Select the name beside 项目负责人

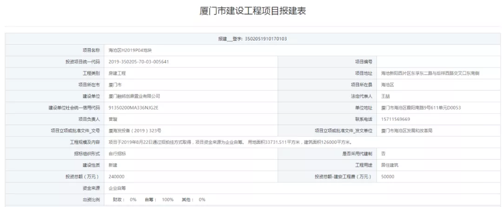(113, 119)
